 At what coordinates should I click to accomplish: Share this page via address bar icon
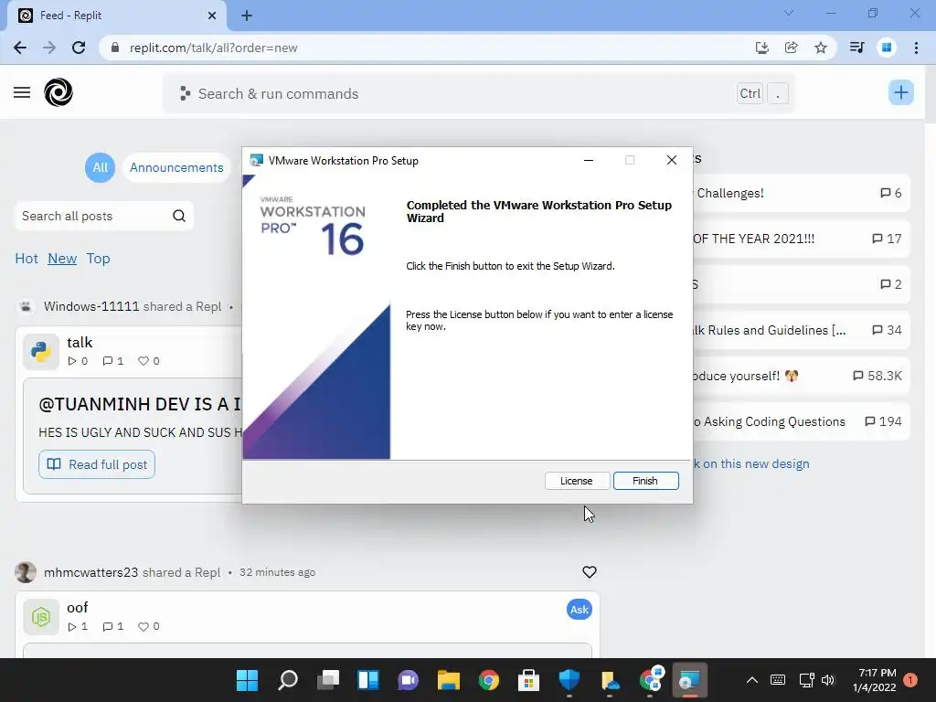coord(792,48)
